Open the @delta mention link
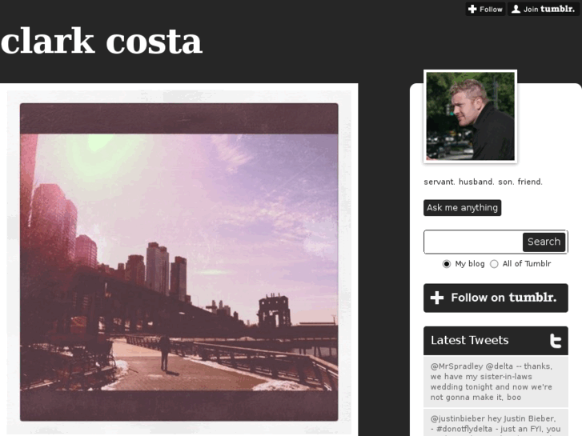582x436 pixels. tap(500, 366)
